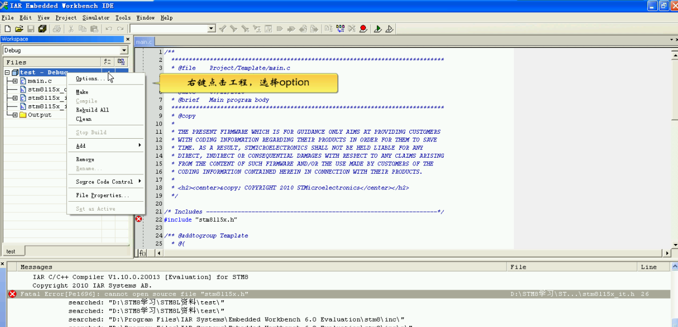Click the Print toolbar icon

click(56, 28)
